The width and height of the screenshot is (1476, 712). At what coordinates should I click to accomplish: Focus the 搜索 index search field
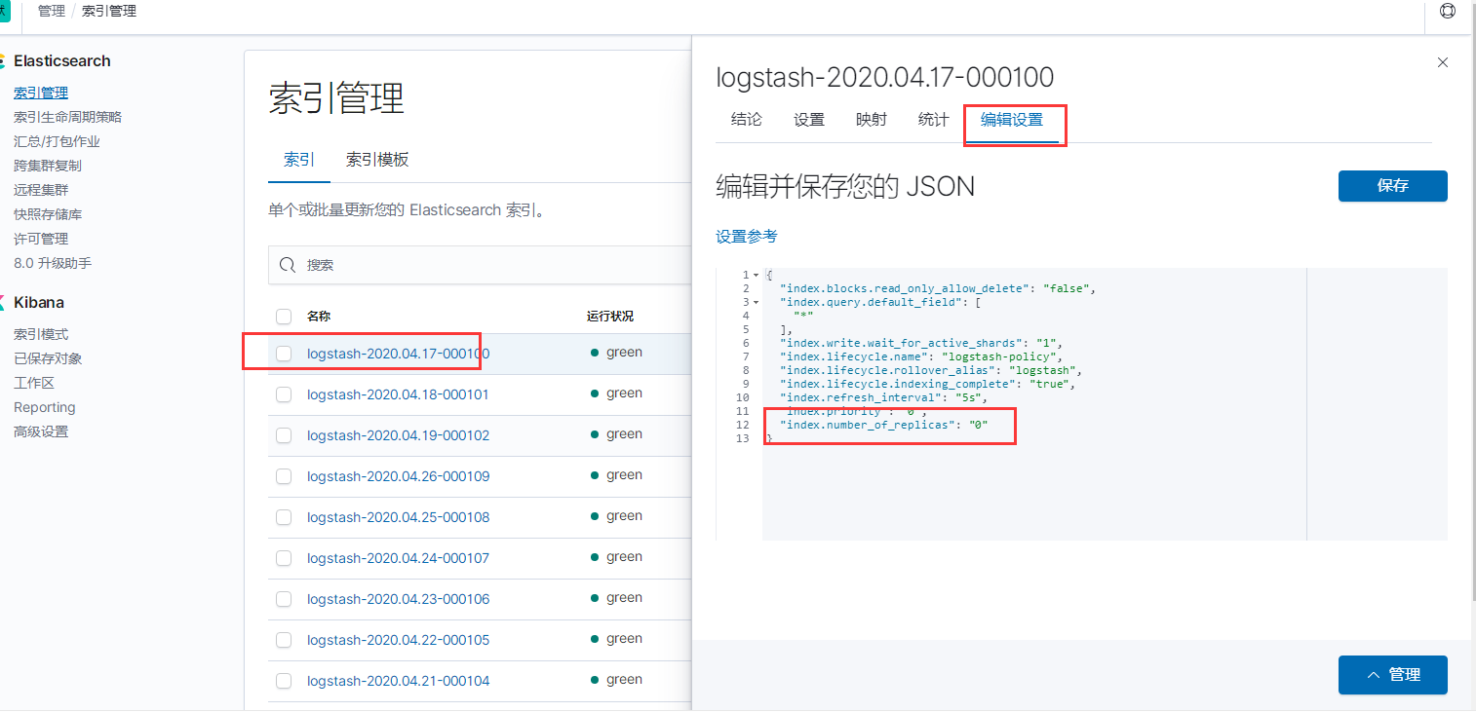tap(481, 265)
